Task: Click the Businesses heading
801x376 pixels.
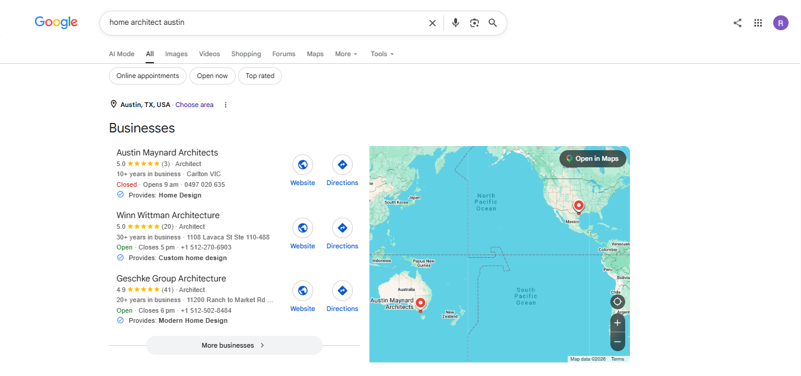Action: click(x=142, y=128)
